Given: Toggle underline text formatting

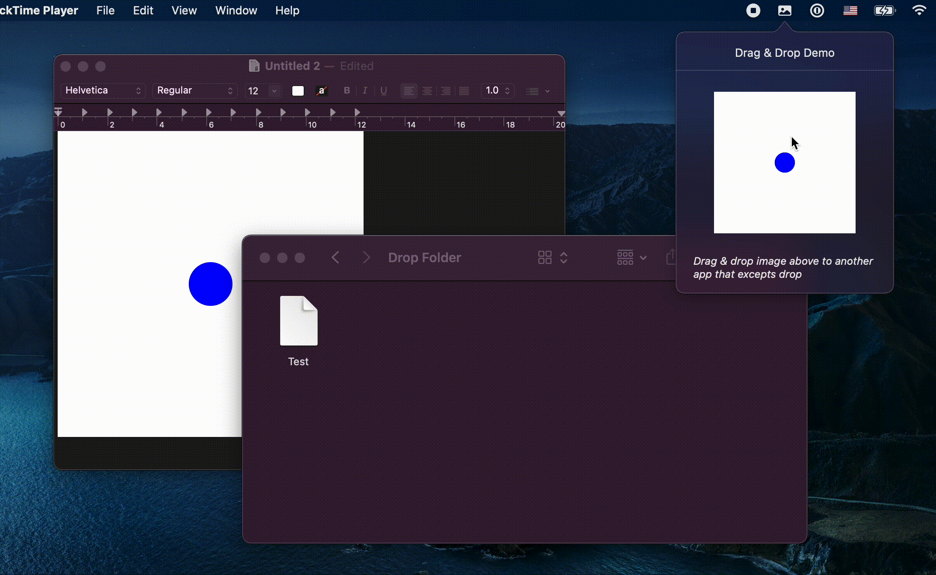Looking at the screenshot, I should 383,90.
